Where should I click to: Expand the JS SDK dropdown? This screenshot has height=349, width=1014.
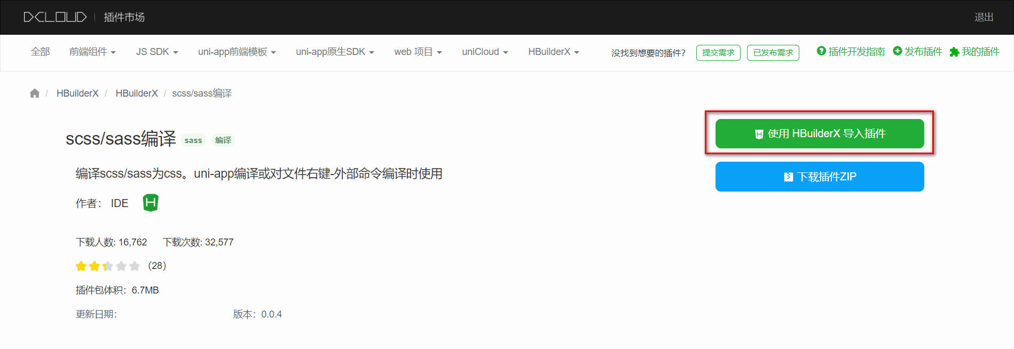(x=157, y=52)
